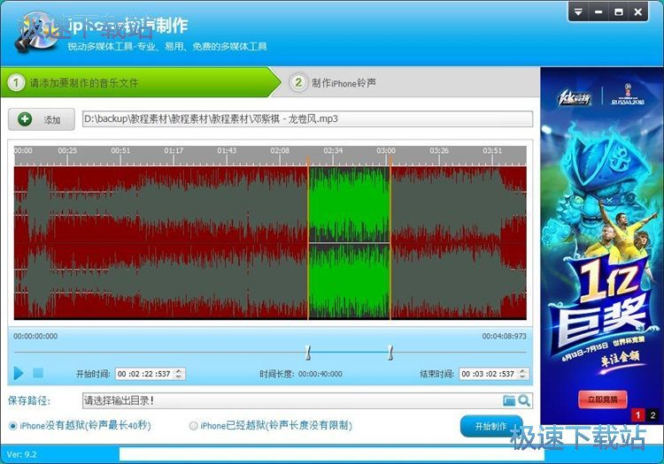Click the end time input field
The height and width of the screenshot is (464, 664).
(x=489, y=374)
